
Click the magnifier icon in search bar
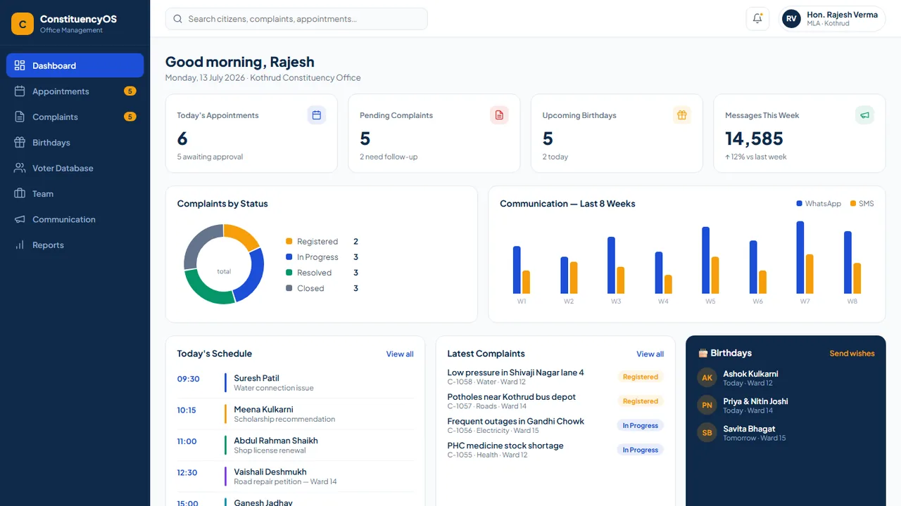click(177, 19)
